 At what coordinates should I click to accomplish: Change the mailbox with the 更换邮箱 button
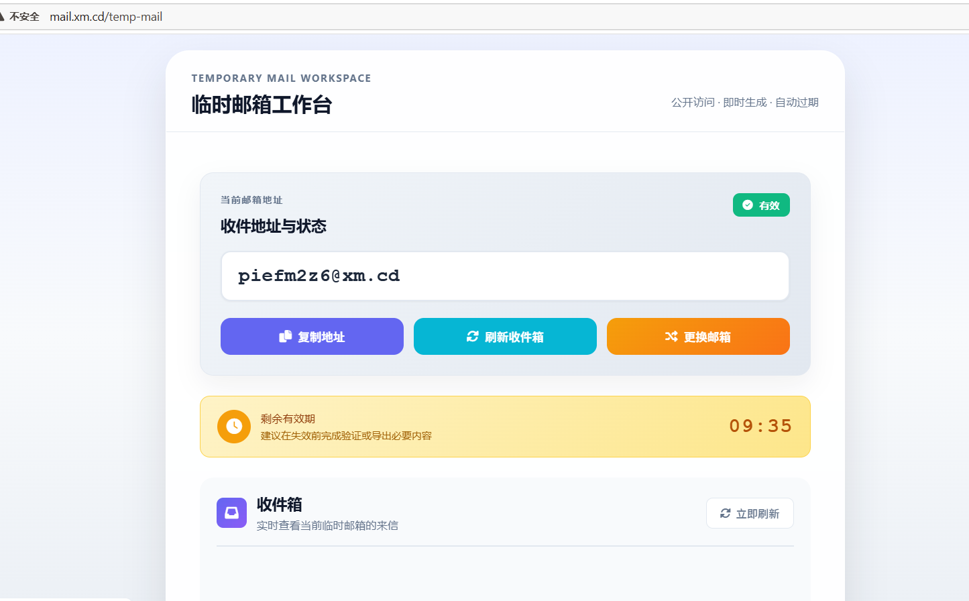698,336
